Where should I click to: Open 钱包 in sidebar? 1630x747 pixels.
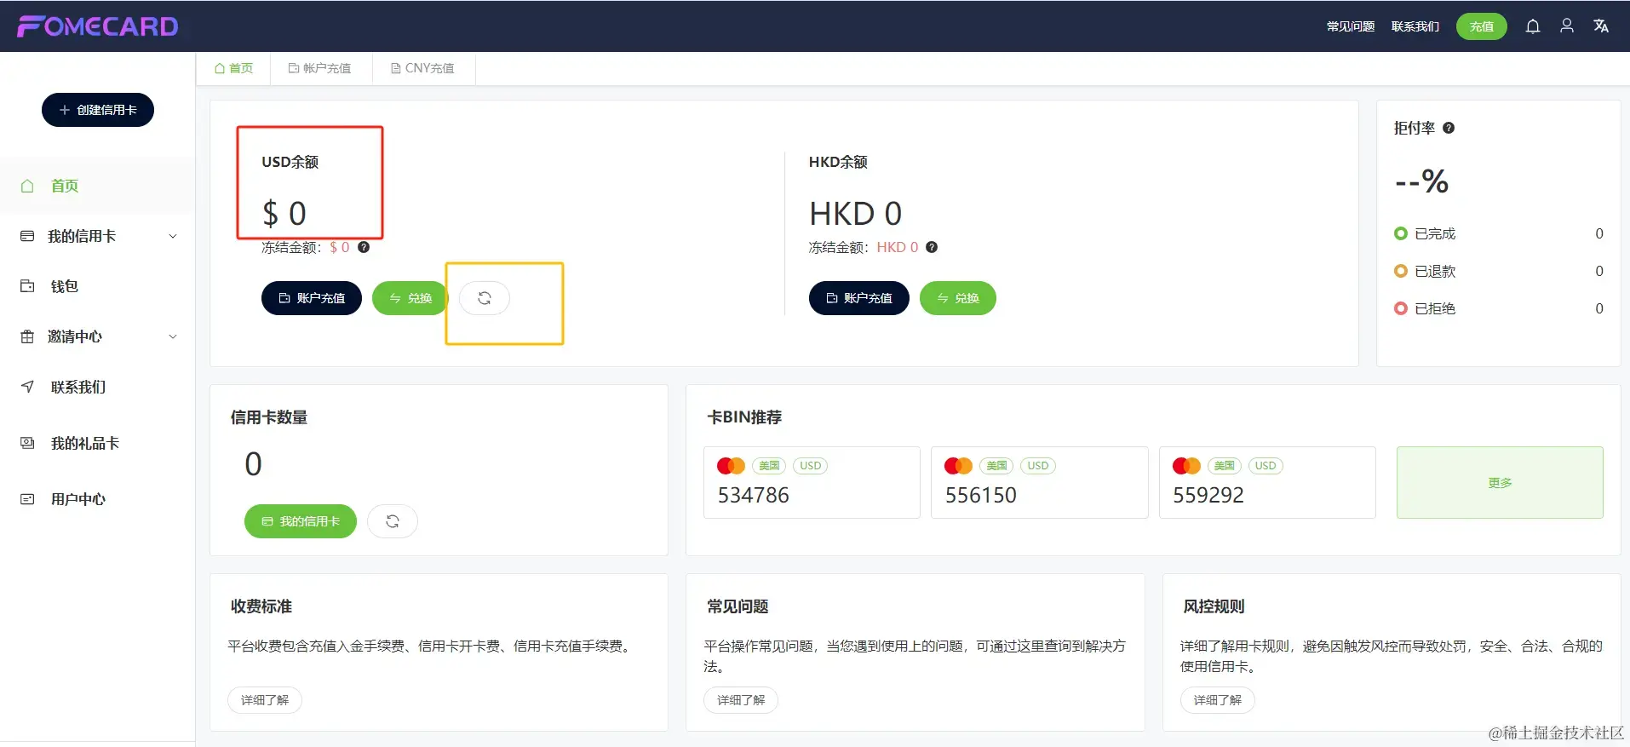(98, 286)
